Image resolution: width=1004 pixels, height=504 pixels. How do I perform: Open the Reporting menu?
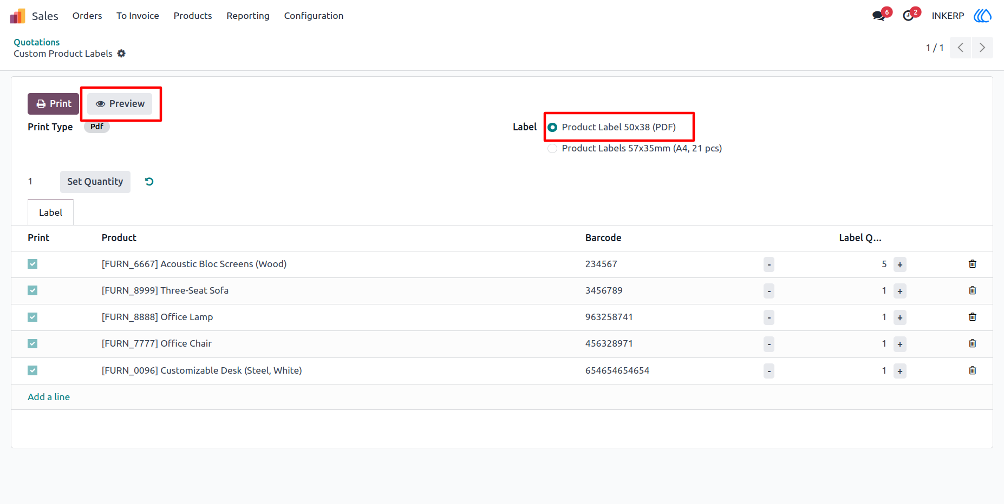248,16
